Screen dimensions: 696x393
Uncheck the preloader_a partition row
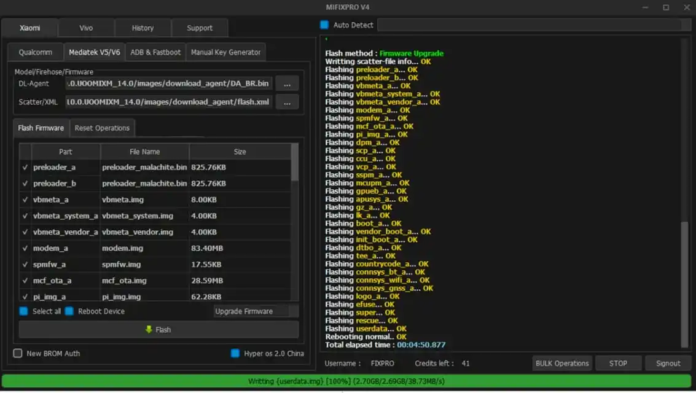pyautogui.click(x=25, y=167)
